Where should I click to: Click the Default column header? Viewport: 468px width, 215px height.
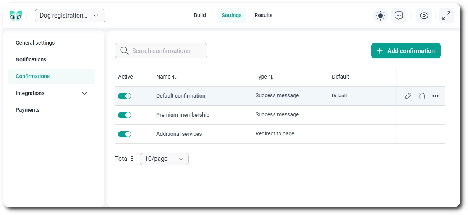340,77
